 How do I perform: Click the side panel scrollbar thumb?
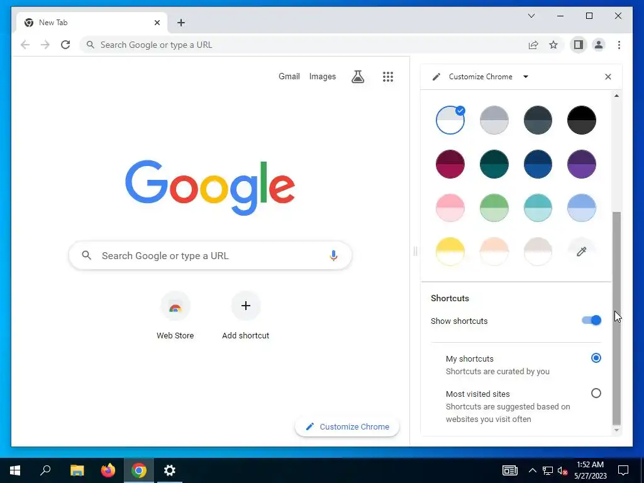coord(616,318)
